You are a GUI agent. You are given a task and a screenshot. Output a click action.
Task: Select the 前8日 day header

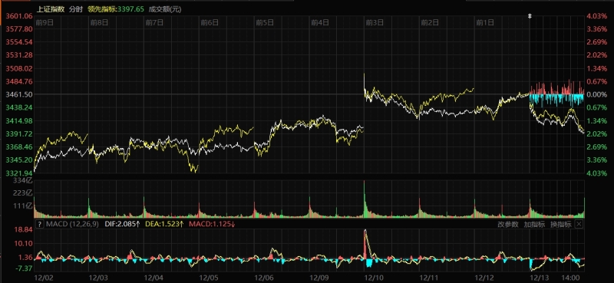pyautogui.click(x=99, y=23)
